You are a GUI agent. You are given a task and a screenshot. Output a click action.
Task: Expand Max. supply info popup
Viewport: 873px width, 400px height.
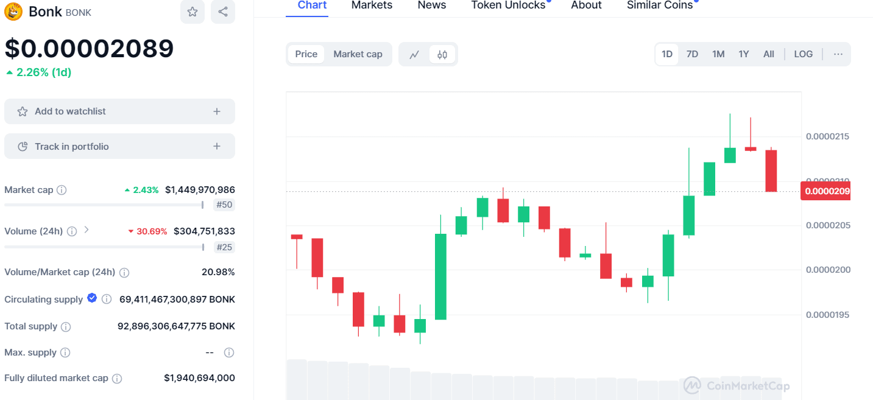(x=65, y=353)
